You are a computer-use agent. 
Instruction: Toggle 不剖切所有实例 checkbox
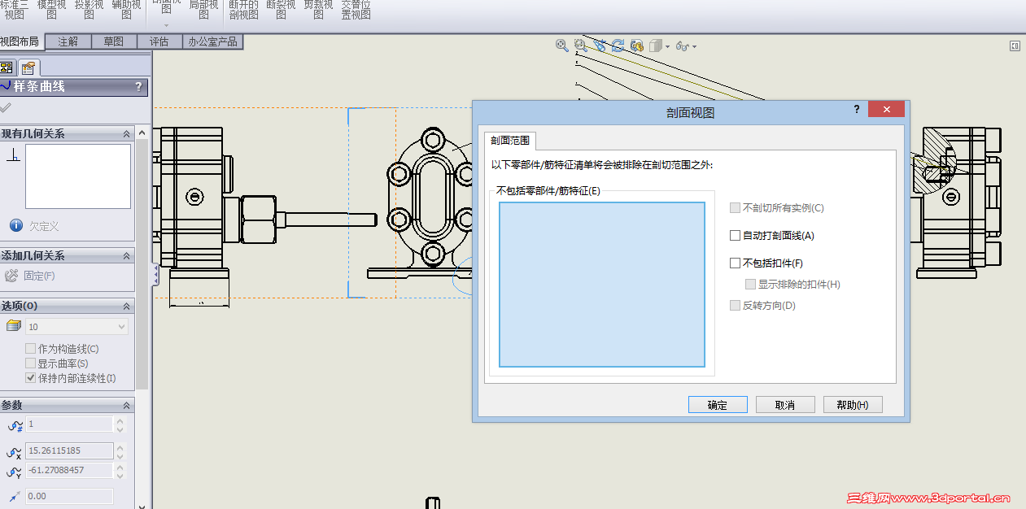[x=736, y=208]
